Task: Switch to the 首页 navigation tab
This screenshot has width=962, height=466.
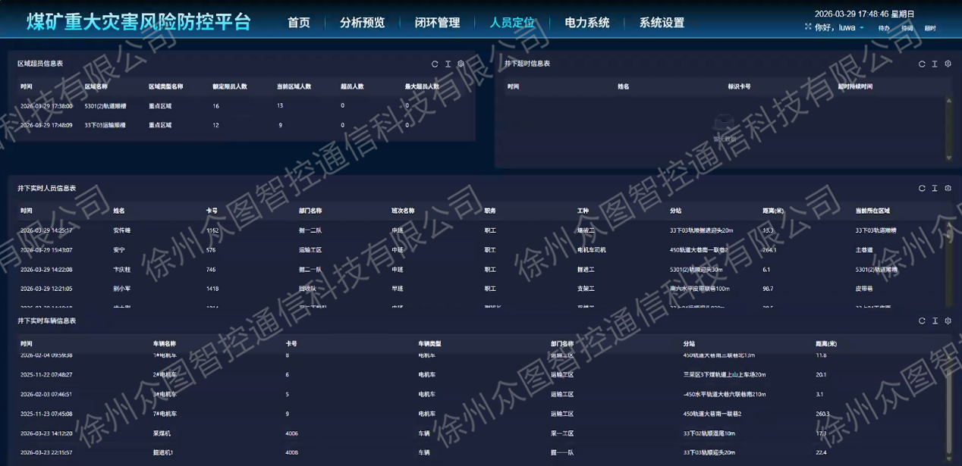Action: tap(297, 23)
